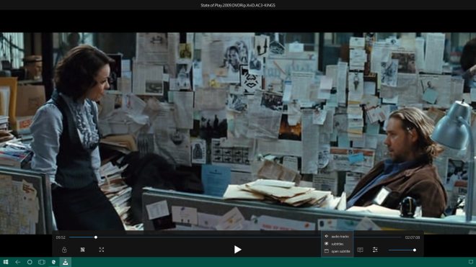The image size is (476, 267).
Task: Open Task View in taskbar
Action: click(x=42, y=262)
